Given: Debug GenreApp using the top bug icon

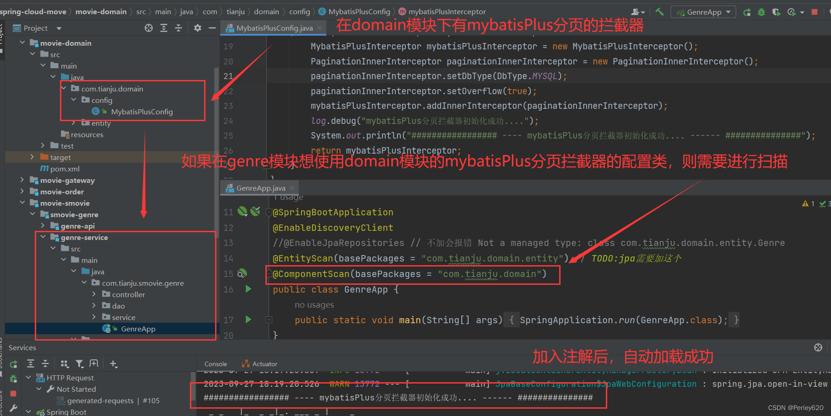Looking at the screenshot, I should click(761, 12).
